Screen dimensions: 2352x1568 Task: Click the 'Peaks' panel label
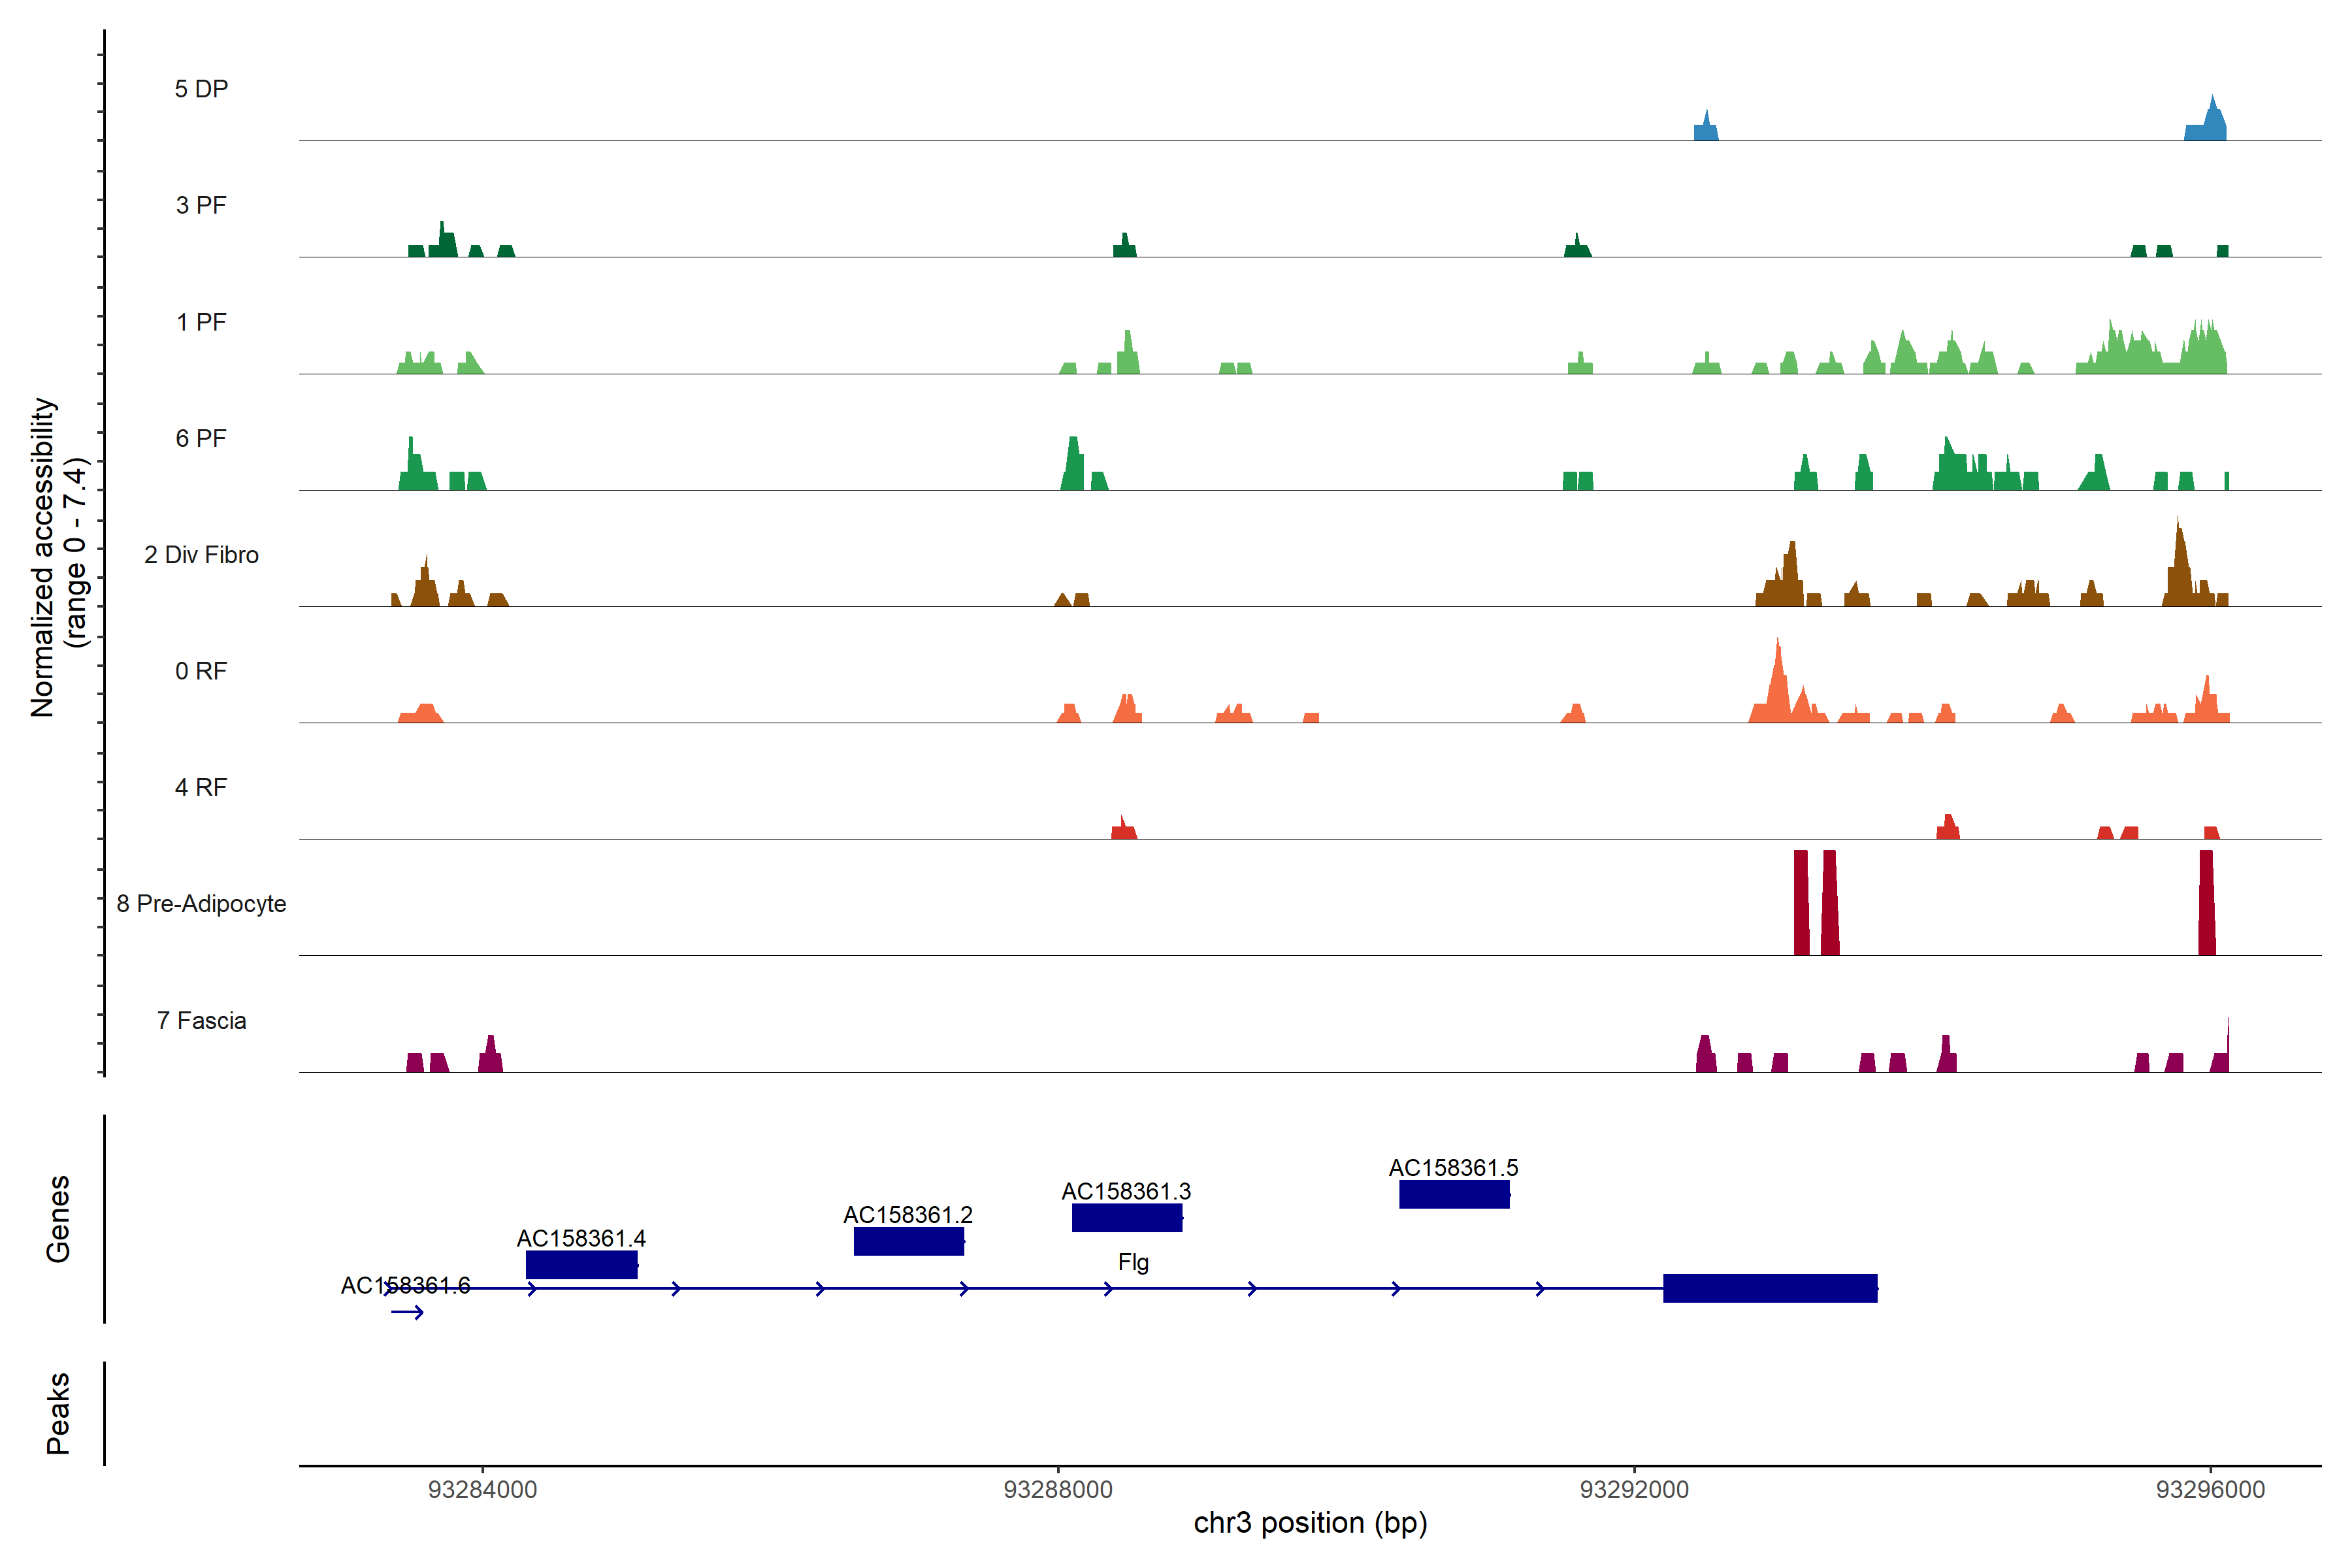point(58,1413)
